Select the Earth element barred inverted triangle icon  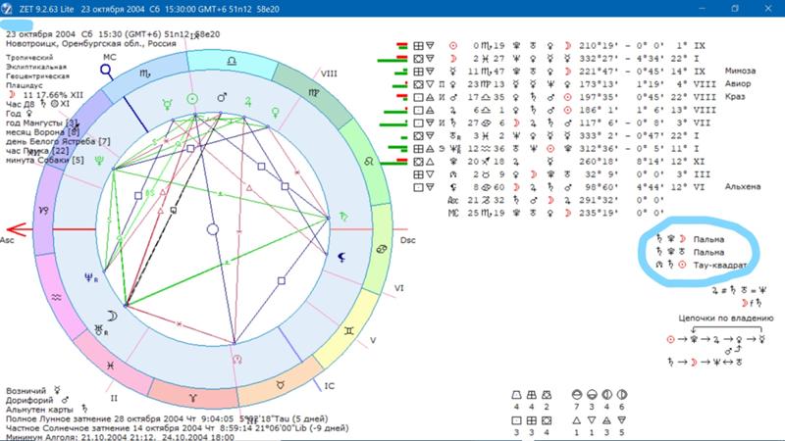pos(622,420)
